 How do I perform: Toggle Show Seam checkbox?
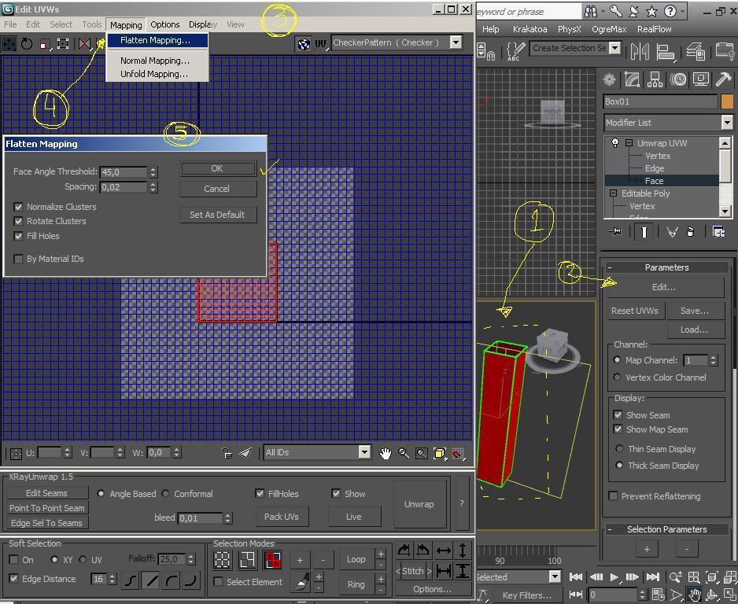pyautogui.click(x=618, y=415)
